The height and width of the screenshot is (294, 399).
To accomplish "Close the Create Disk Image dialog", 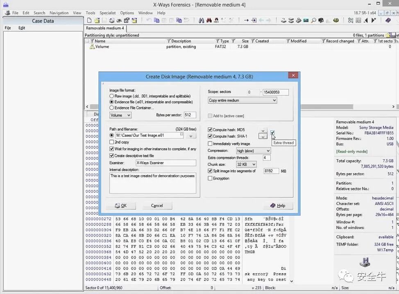I will click(293, 76).
